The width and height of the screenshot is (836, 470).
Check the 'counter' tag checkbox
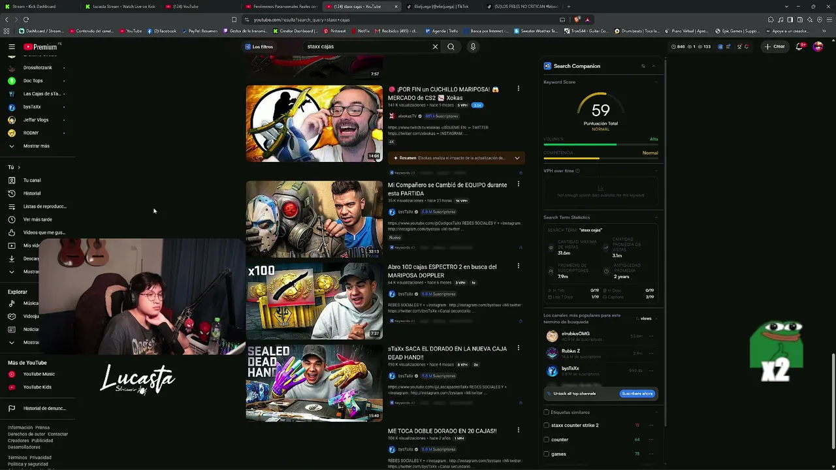click(547, 440)
